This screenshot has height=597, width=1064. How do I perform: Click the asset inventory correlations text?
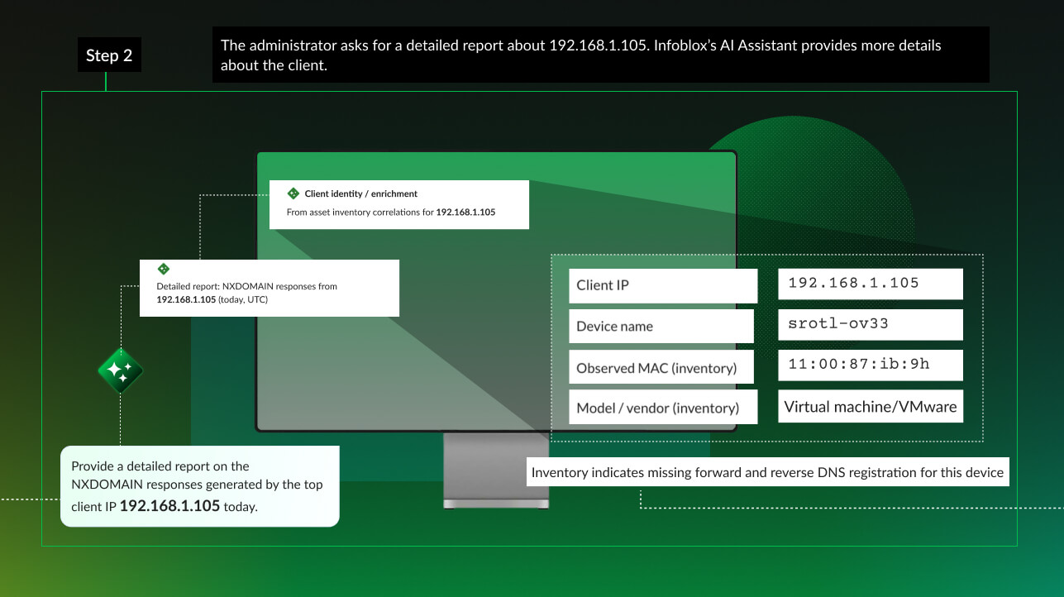391,213
